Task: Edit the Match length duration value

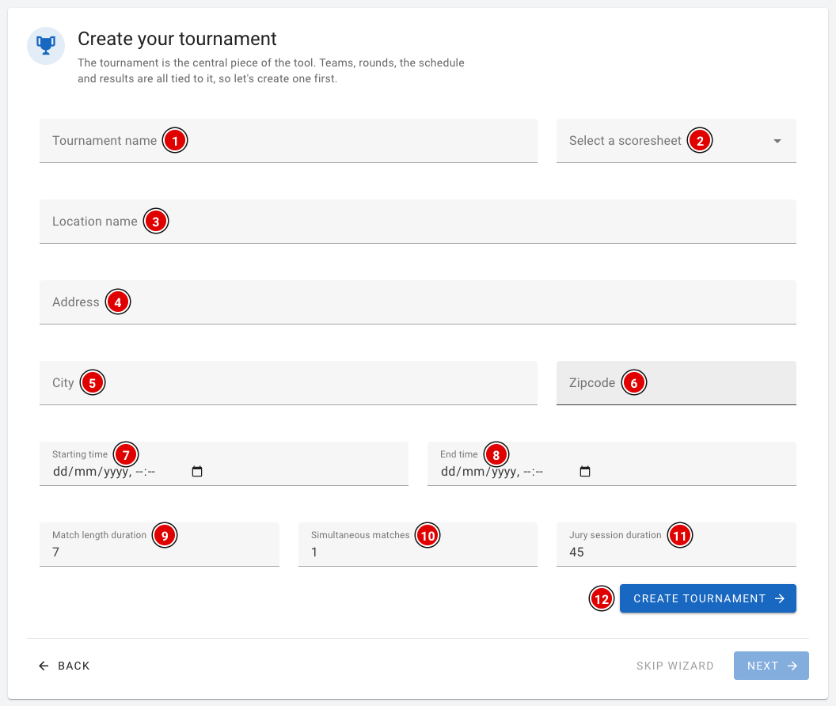Action: pyautogui.click(x=159, y=545)
